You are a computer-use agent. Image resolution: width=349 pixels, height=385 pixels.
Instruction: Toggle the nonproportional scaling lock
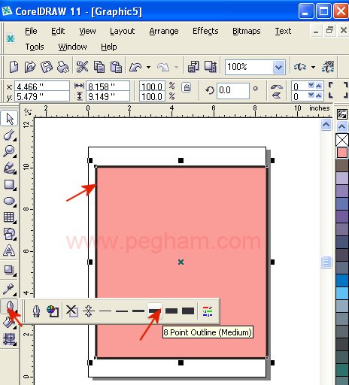coord(186,88)
